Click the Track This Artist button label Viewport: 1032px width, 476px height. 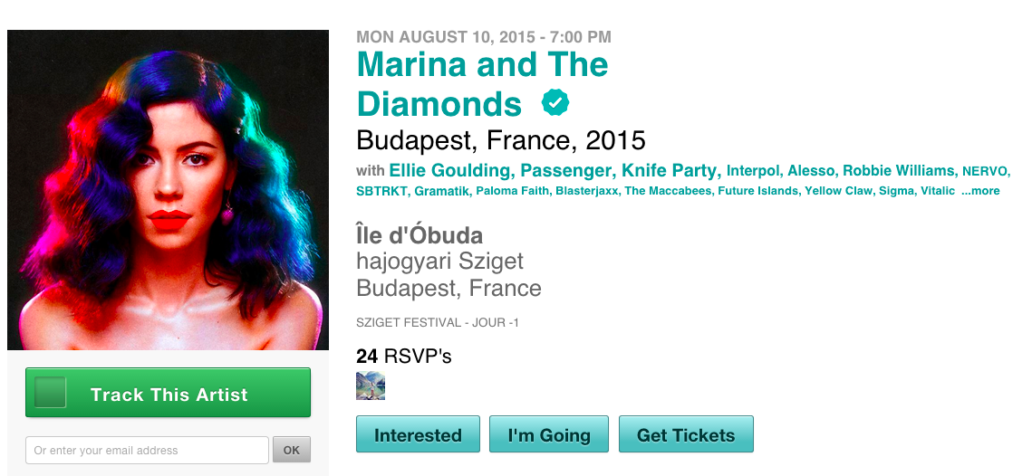[169, 395]
